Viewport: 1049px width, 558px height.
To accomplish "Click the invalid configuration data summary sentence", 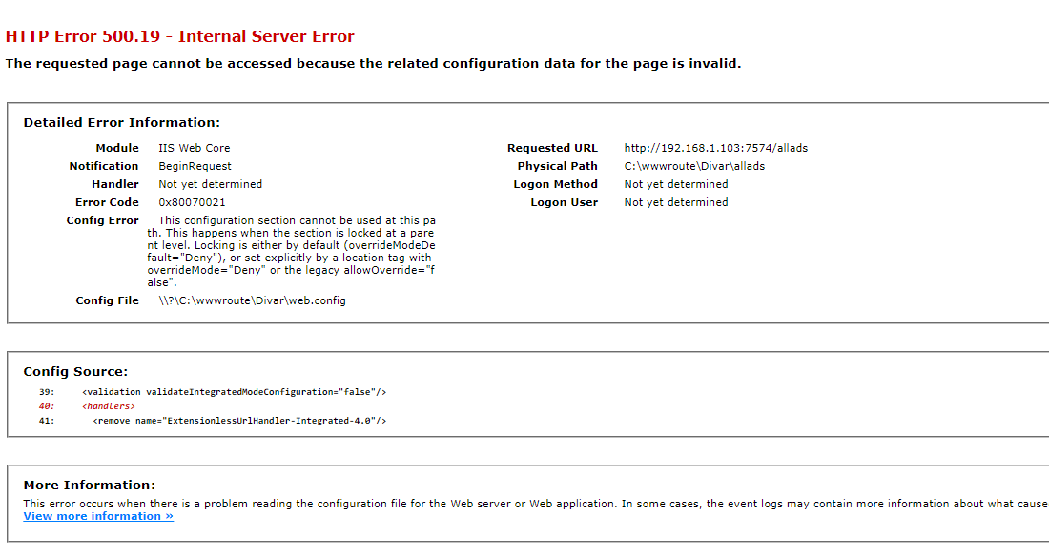I will coord(373,64).
